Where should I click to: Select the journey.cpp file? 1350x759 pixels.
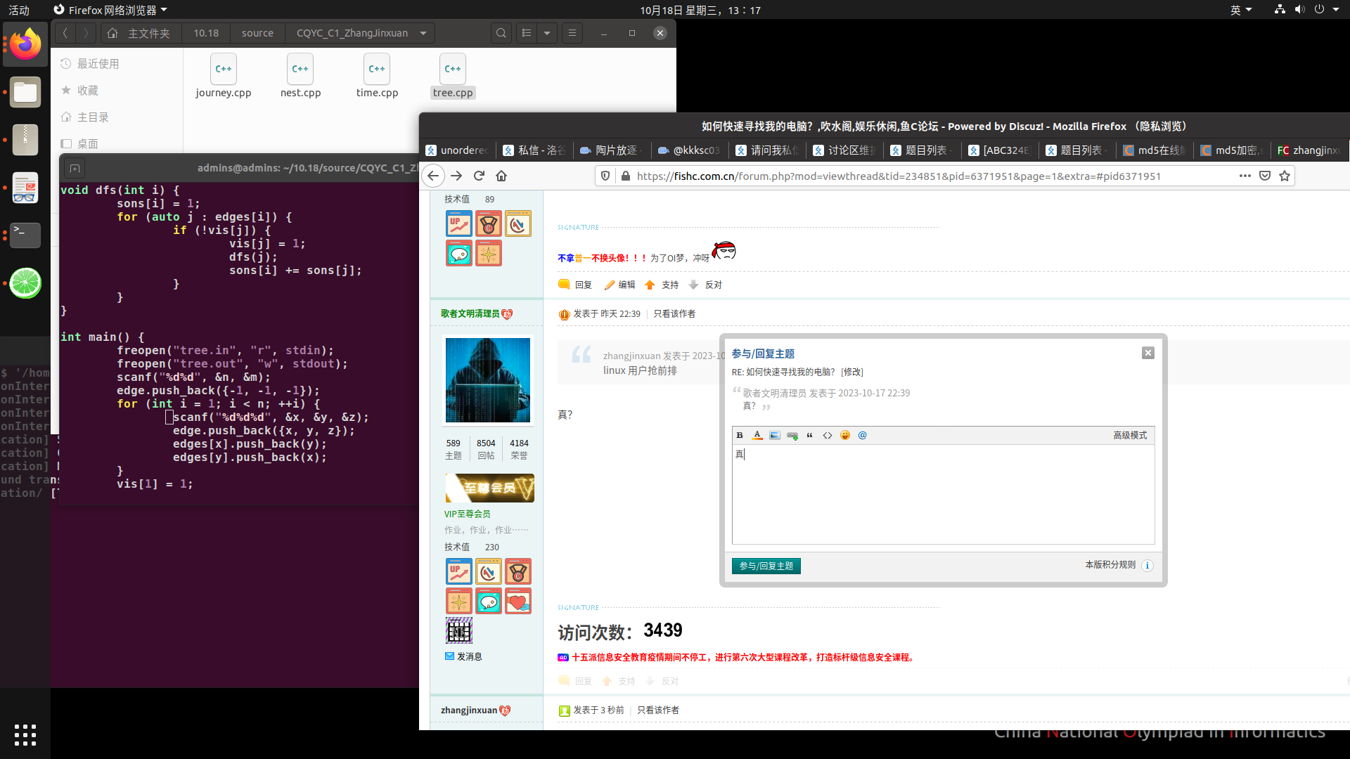coord(224,77)
